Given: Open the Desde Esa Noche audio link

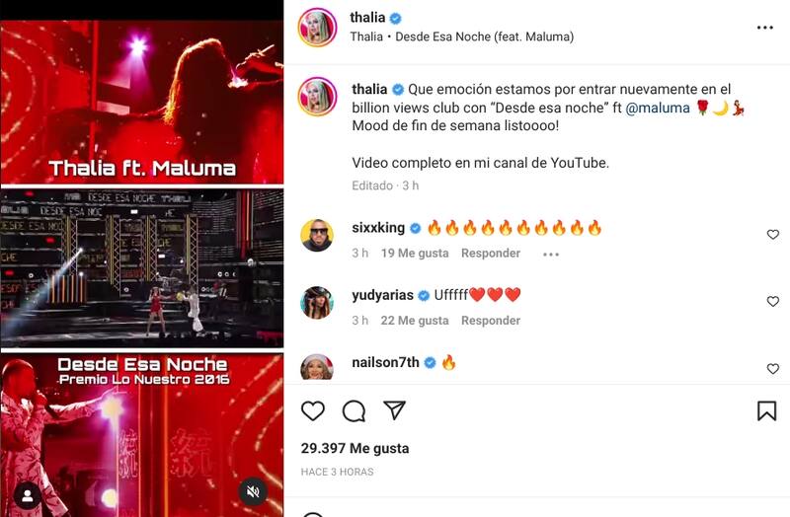Looking at the screenshot, I should (x=484, y=37).
